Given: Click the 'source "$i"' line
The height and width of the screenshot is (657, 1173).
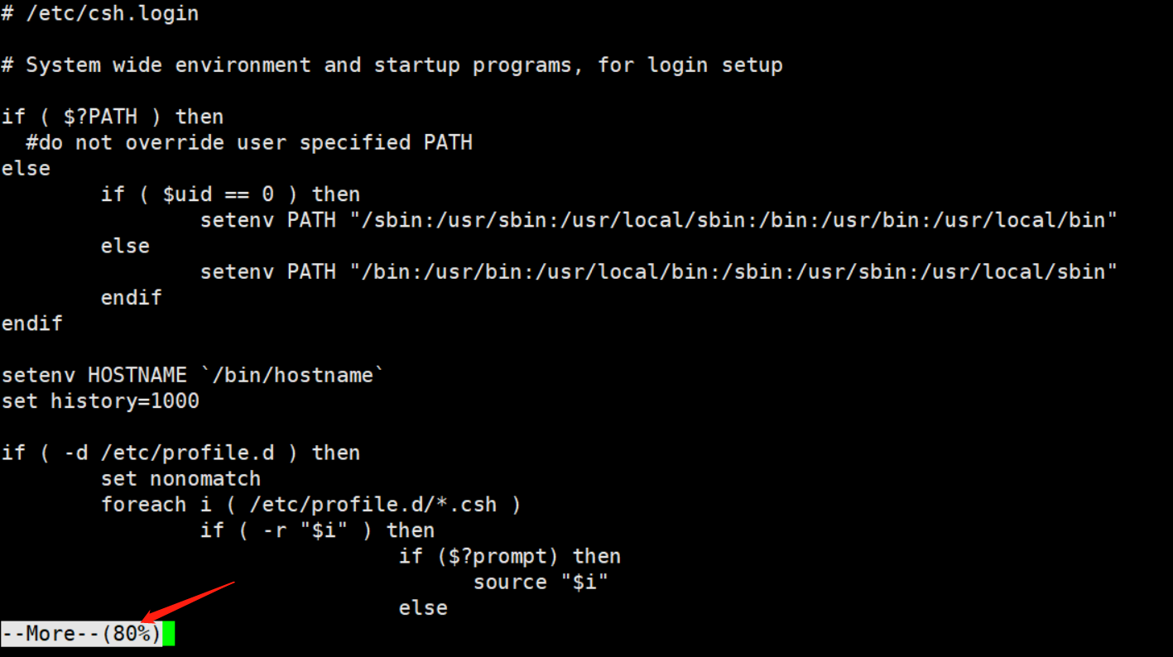Looking at the screenshot, I should (541, 582).
